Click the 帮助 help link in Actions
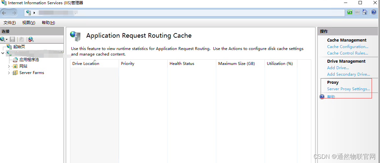 click(x=331, y=97)
